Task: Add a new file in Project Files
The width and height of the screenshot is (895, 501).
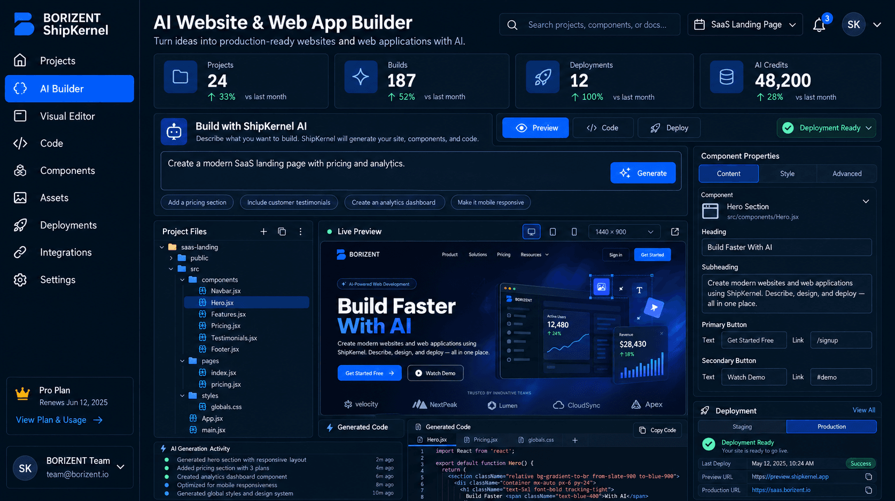Action: point(263,232)
